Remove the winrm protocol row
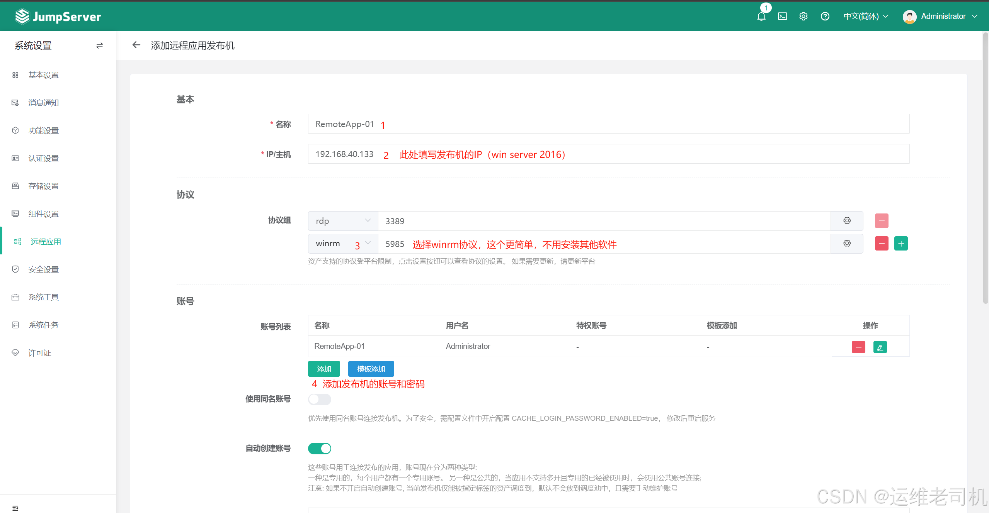Image resolution: width=989 pixels, height=513 pixels. [x=881, y=244]
